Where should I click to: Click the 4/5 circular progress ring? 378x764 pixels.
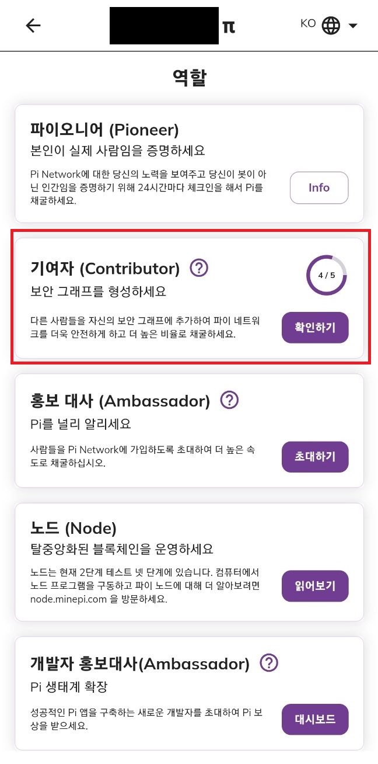point(327,273)
